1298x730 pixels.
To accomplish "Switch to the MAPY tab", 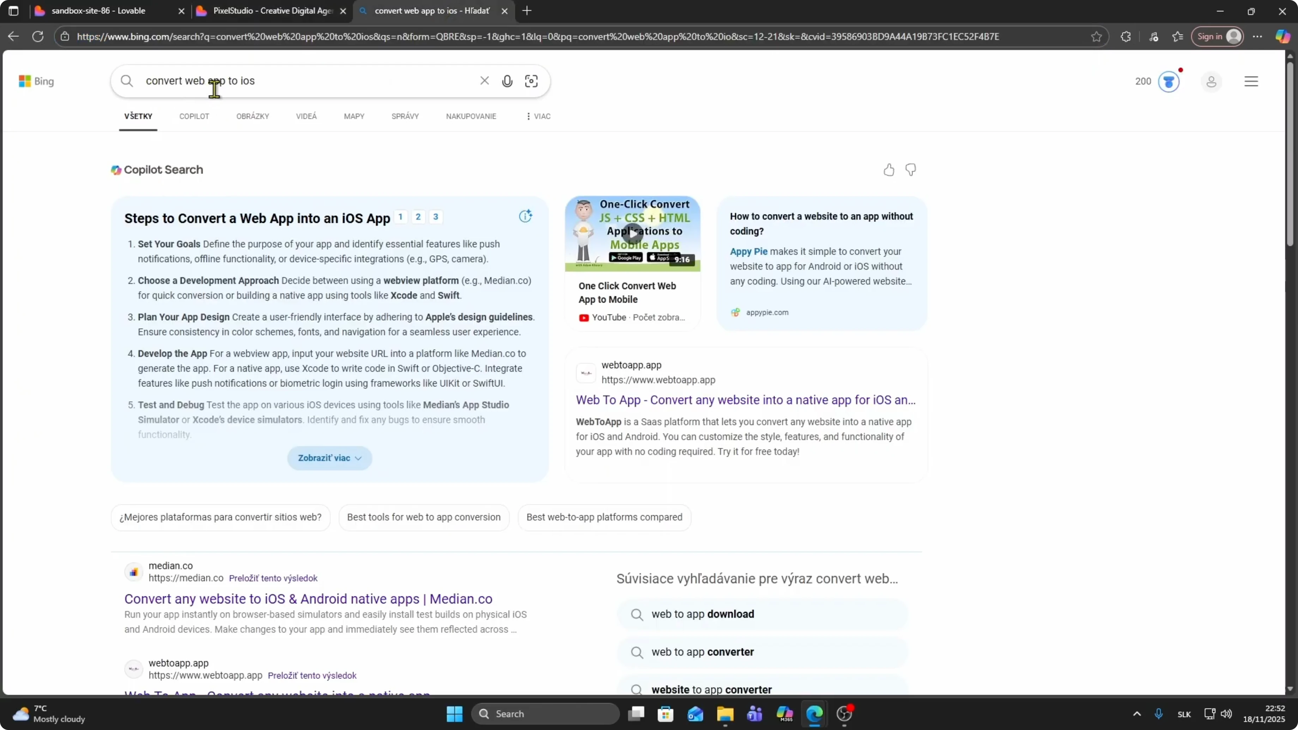I will point(354,116).
